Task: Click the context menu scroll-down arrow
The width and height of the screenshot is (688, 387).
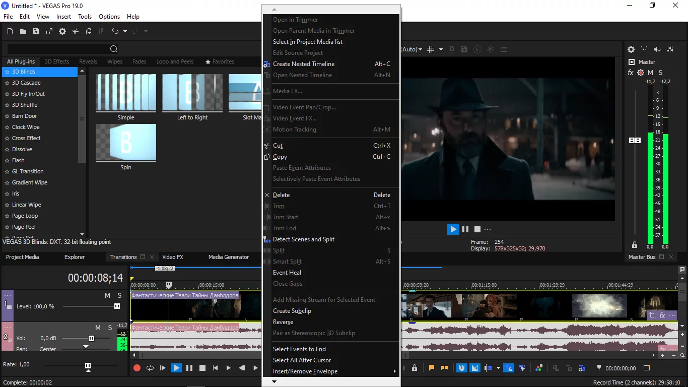Action: [x=274, y=381]
